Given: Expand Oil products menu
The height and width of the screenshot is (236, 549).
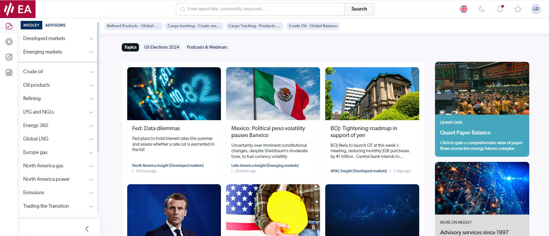Looking at the screenshot, I should point(58,85).
